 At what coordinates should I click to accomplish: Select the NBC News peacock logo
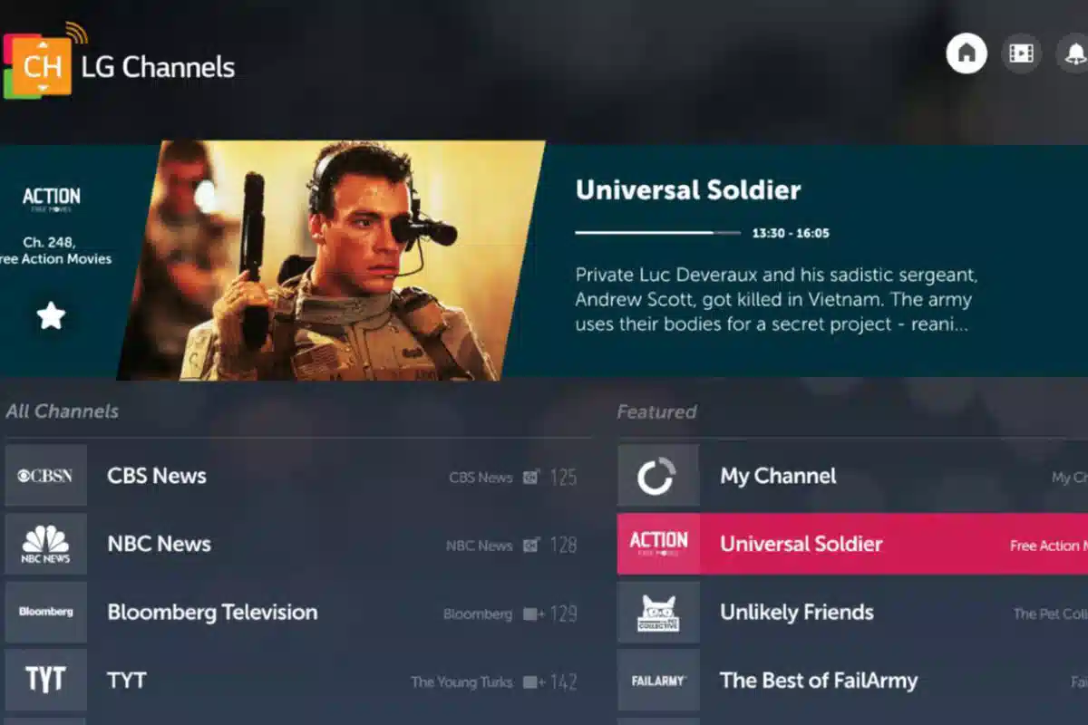tap(46, 544)
